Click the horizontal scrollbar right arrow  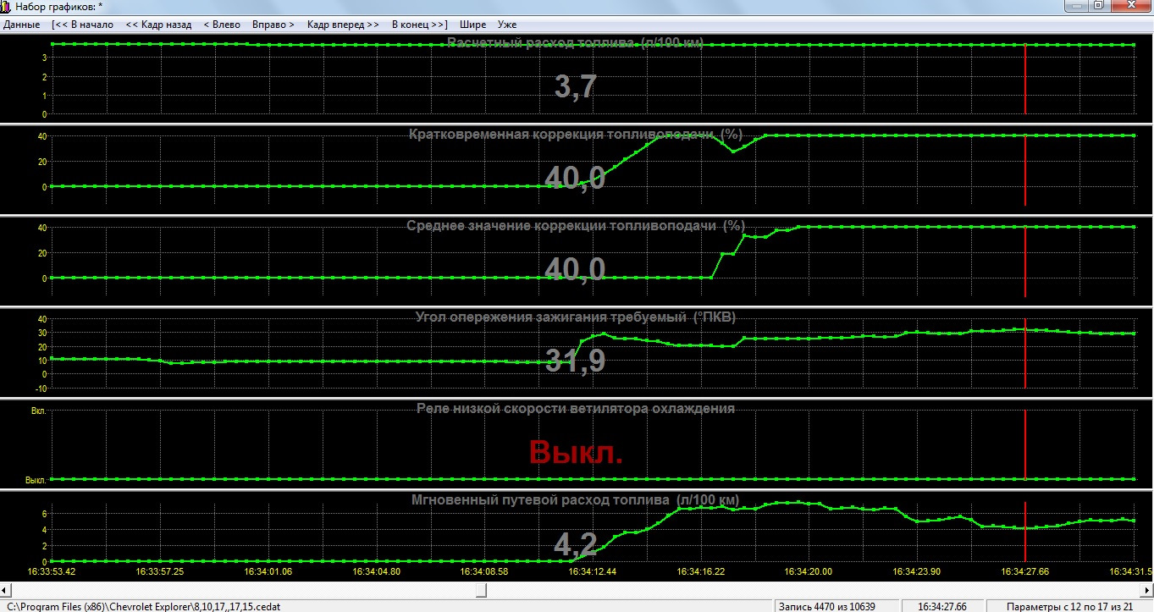[x=1146, y=589]
